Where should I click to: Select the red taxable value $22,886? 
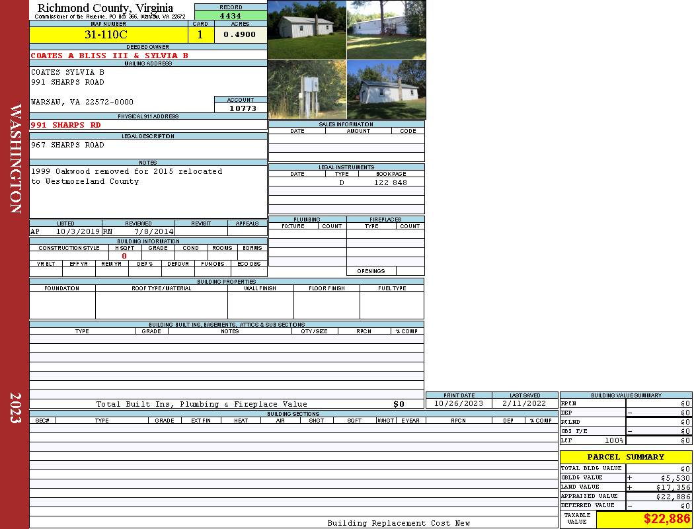(x=666, y=519)
